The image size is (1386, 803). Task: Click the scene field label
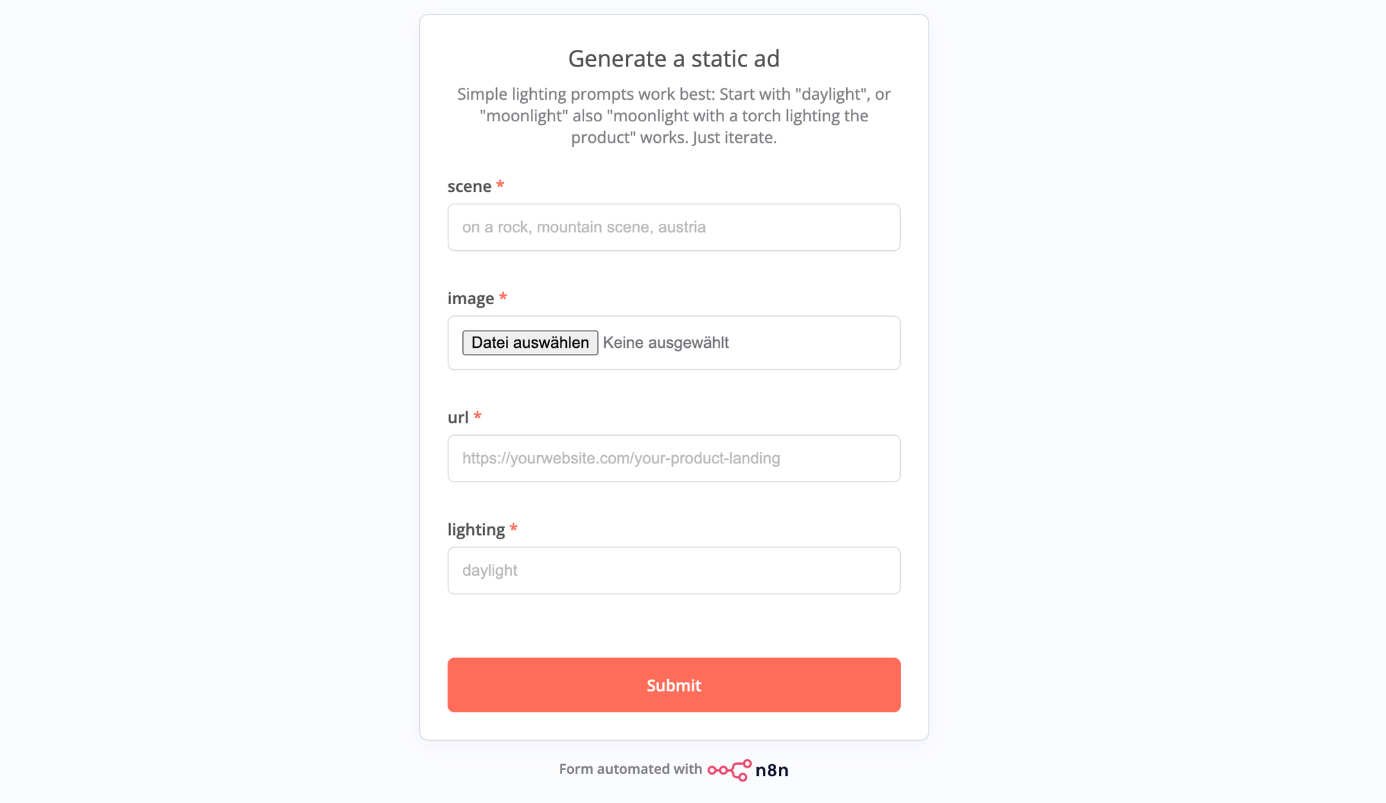469,186
